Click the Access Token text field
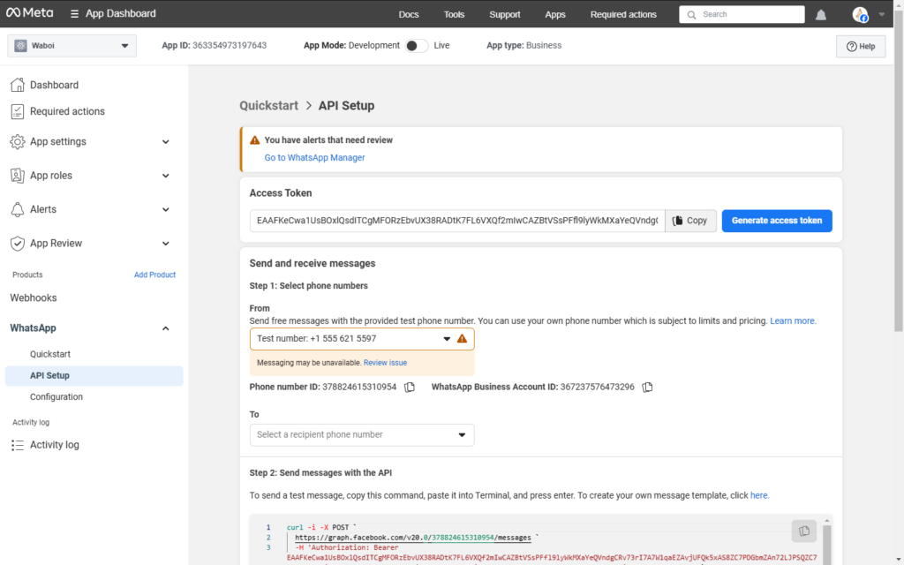This screenshot has width=904, height=565. (457, 221)
